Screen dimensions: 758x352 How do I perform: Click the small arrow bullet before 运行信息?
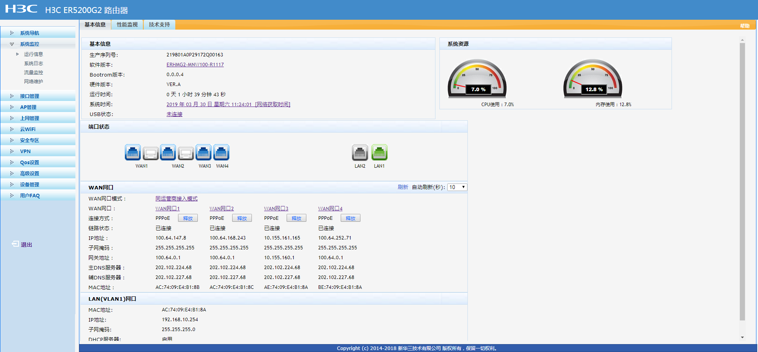pos(17,54)
